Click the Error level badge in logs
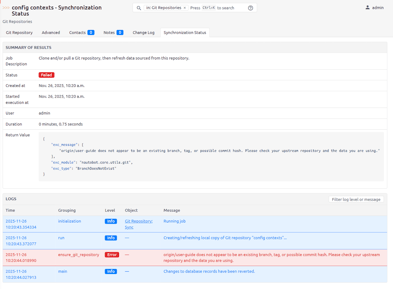The width and height of the screenshot is (393, 289). 112,255
